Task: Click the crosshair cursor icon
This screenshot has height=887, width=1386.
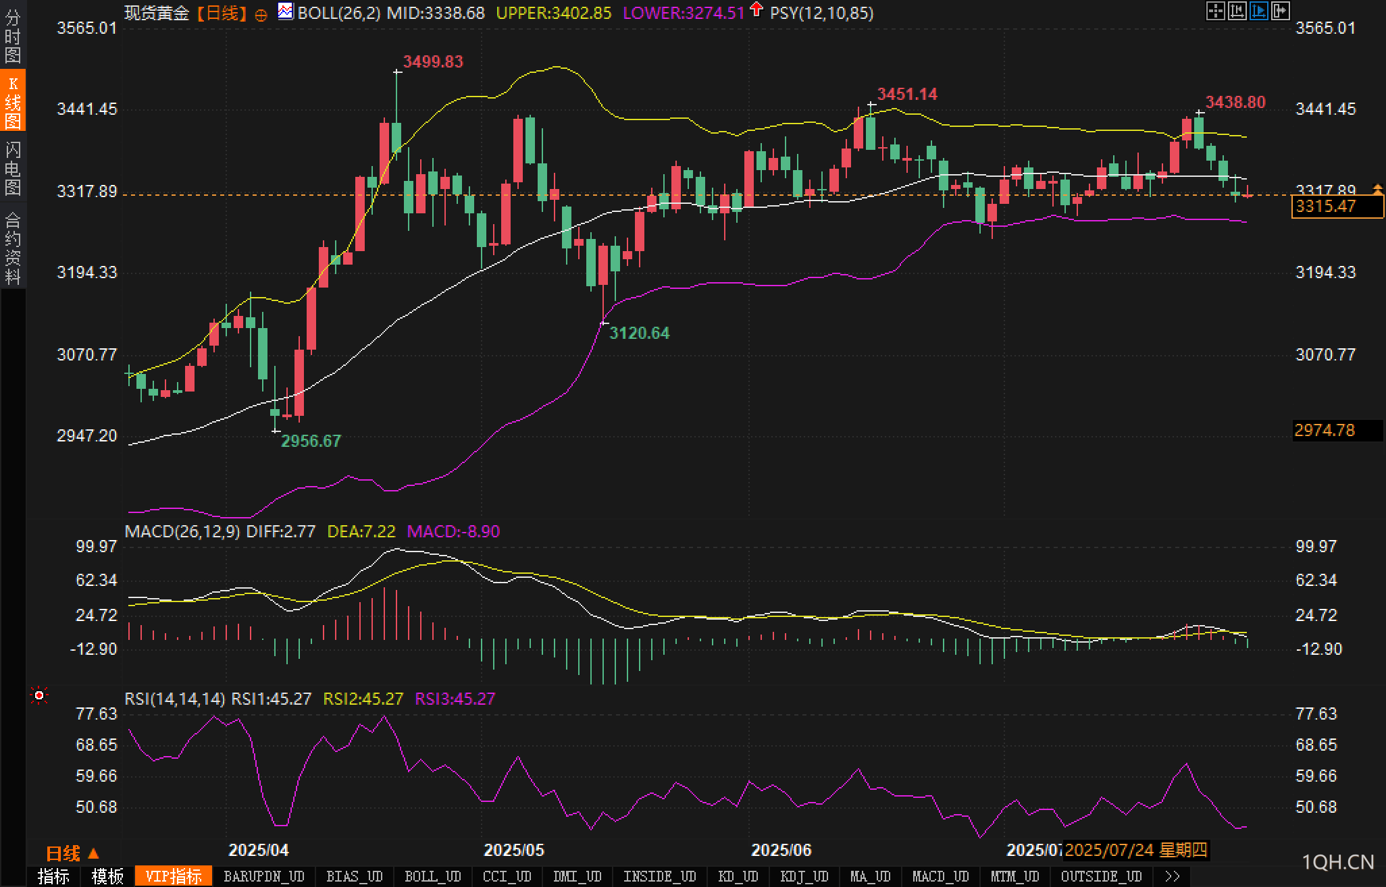Action: coord(1215,11)
